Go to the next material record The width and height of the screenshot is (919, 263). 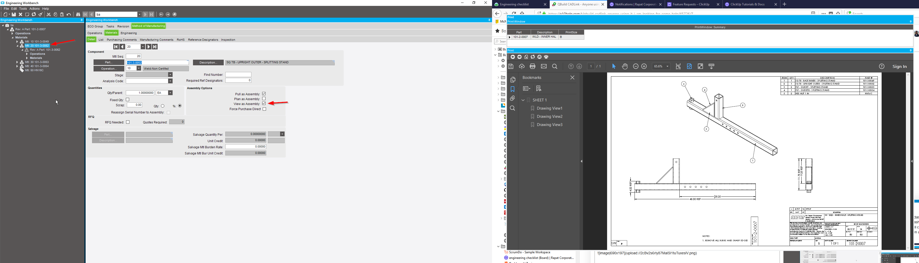pyautogui.click(x=149, y=47)
